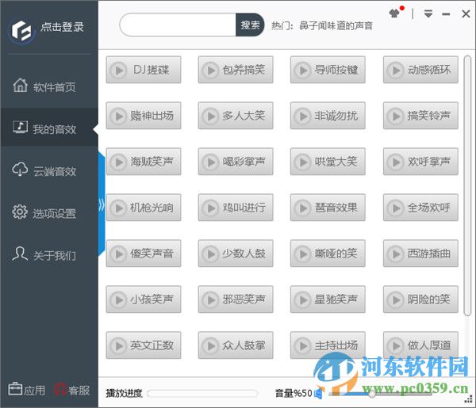
Task: Click the 播放进度 playback progress bar
Action: (202, 394)
